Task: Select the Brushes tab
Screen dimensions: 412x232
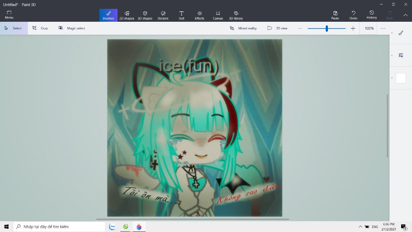Action: pos(108,15)
